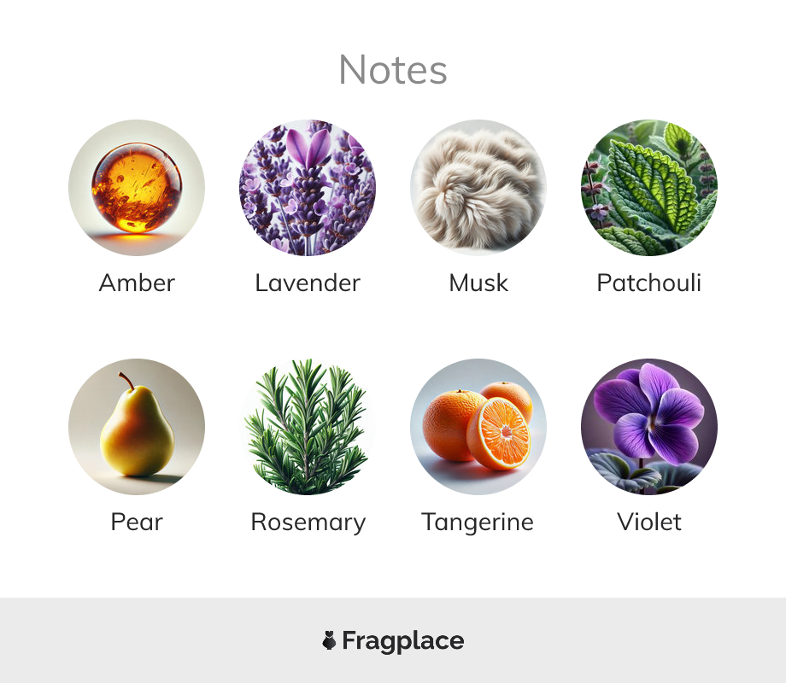Click the Amber note image
Screen dimensions: 786x683
tap(137, 188)
